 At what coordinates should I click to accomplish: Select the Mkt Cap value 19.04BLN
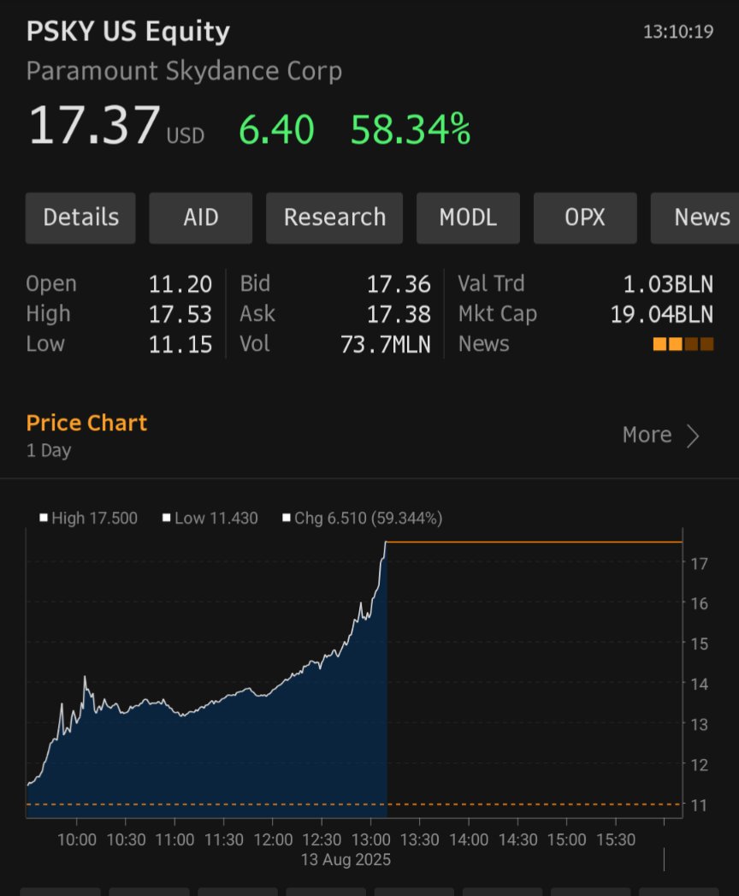pyautogui.click(x=662, y=314)
